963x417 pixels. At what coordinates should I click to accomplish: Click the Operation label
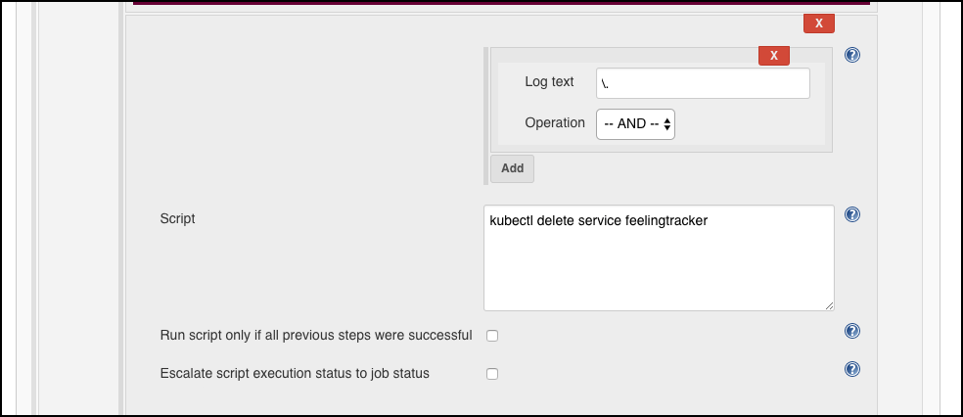[555, 122]
